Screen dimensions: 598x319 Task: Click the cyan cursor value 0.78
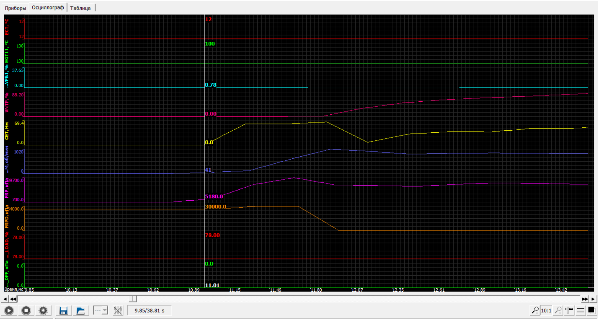tap(211, 85)
